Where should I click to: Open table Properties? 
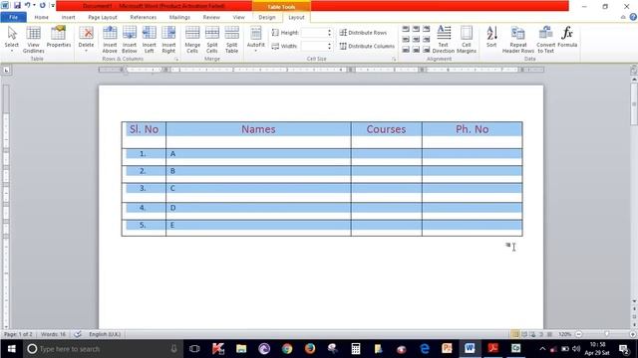click(59, 37)
